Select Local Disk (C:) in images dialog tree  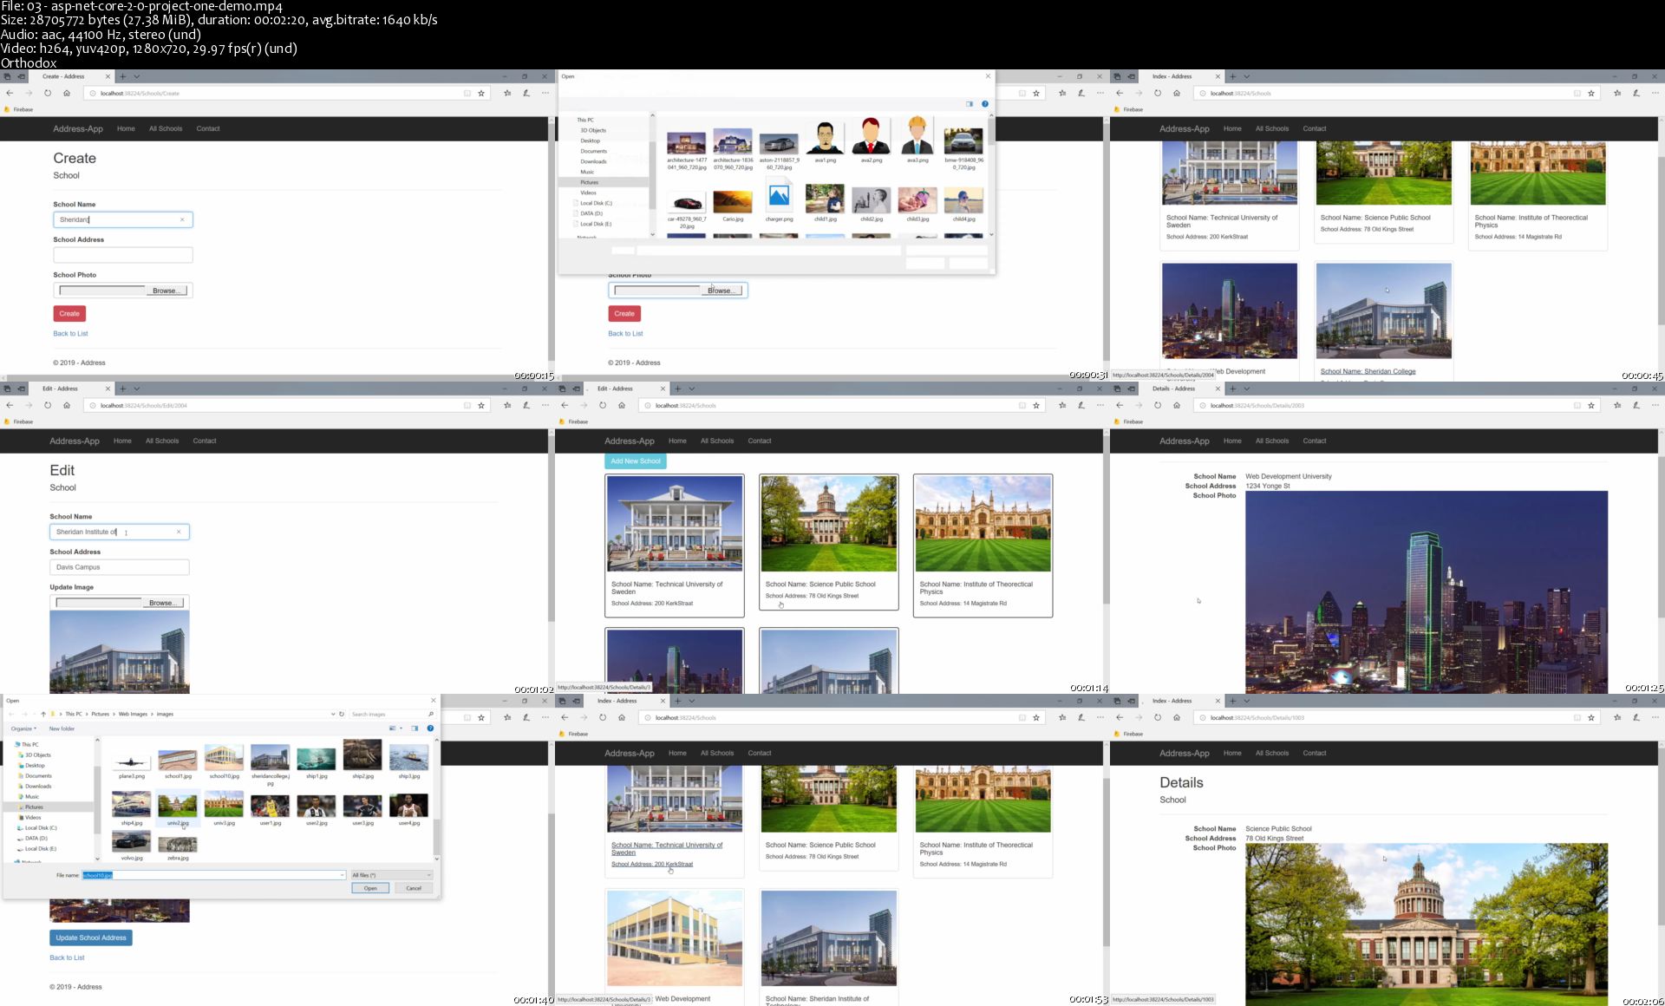(x=40, y=827)
